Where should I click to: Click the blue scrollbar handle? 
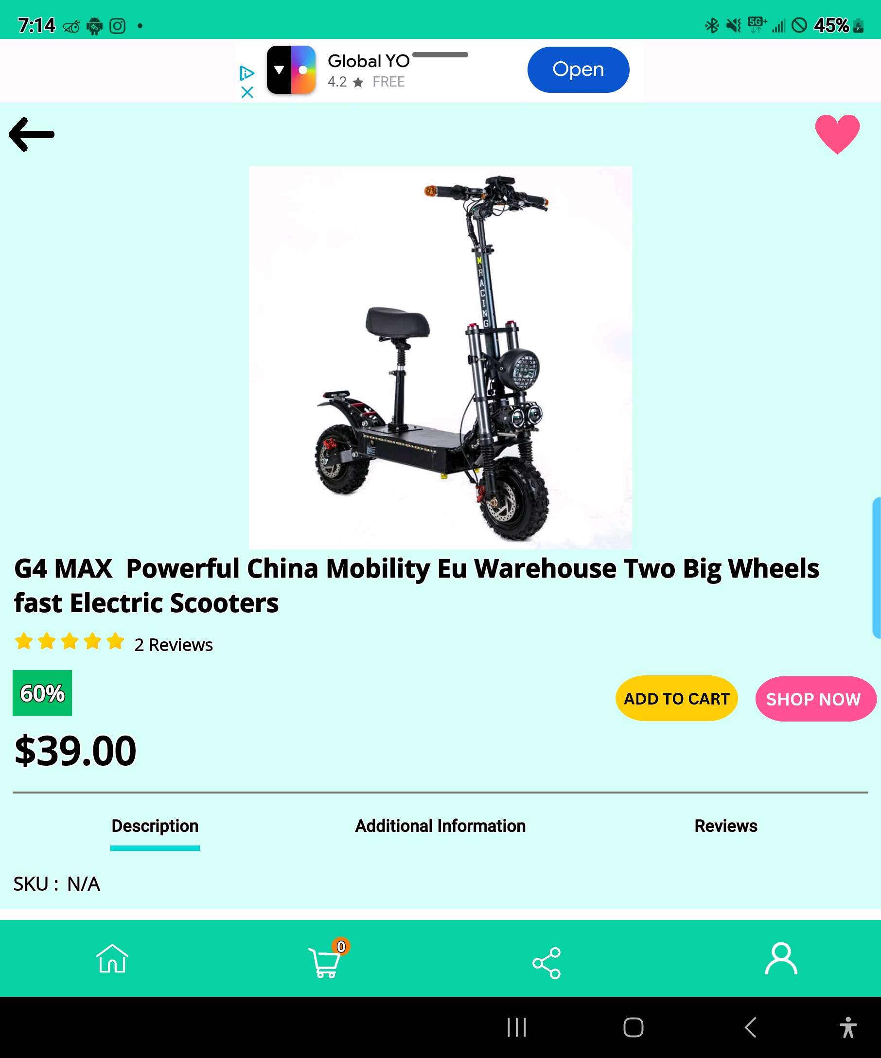coord(877,568)
